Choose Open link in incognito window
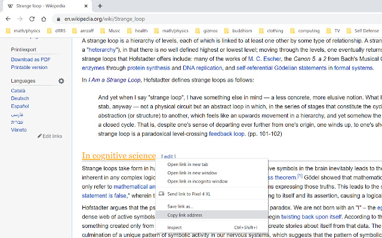This screenshot has height=238, width=382. [212, 181]
